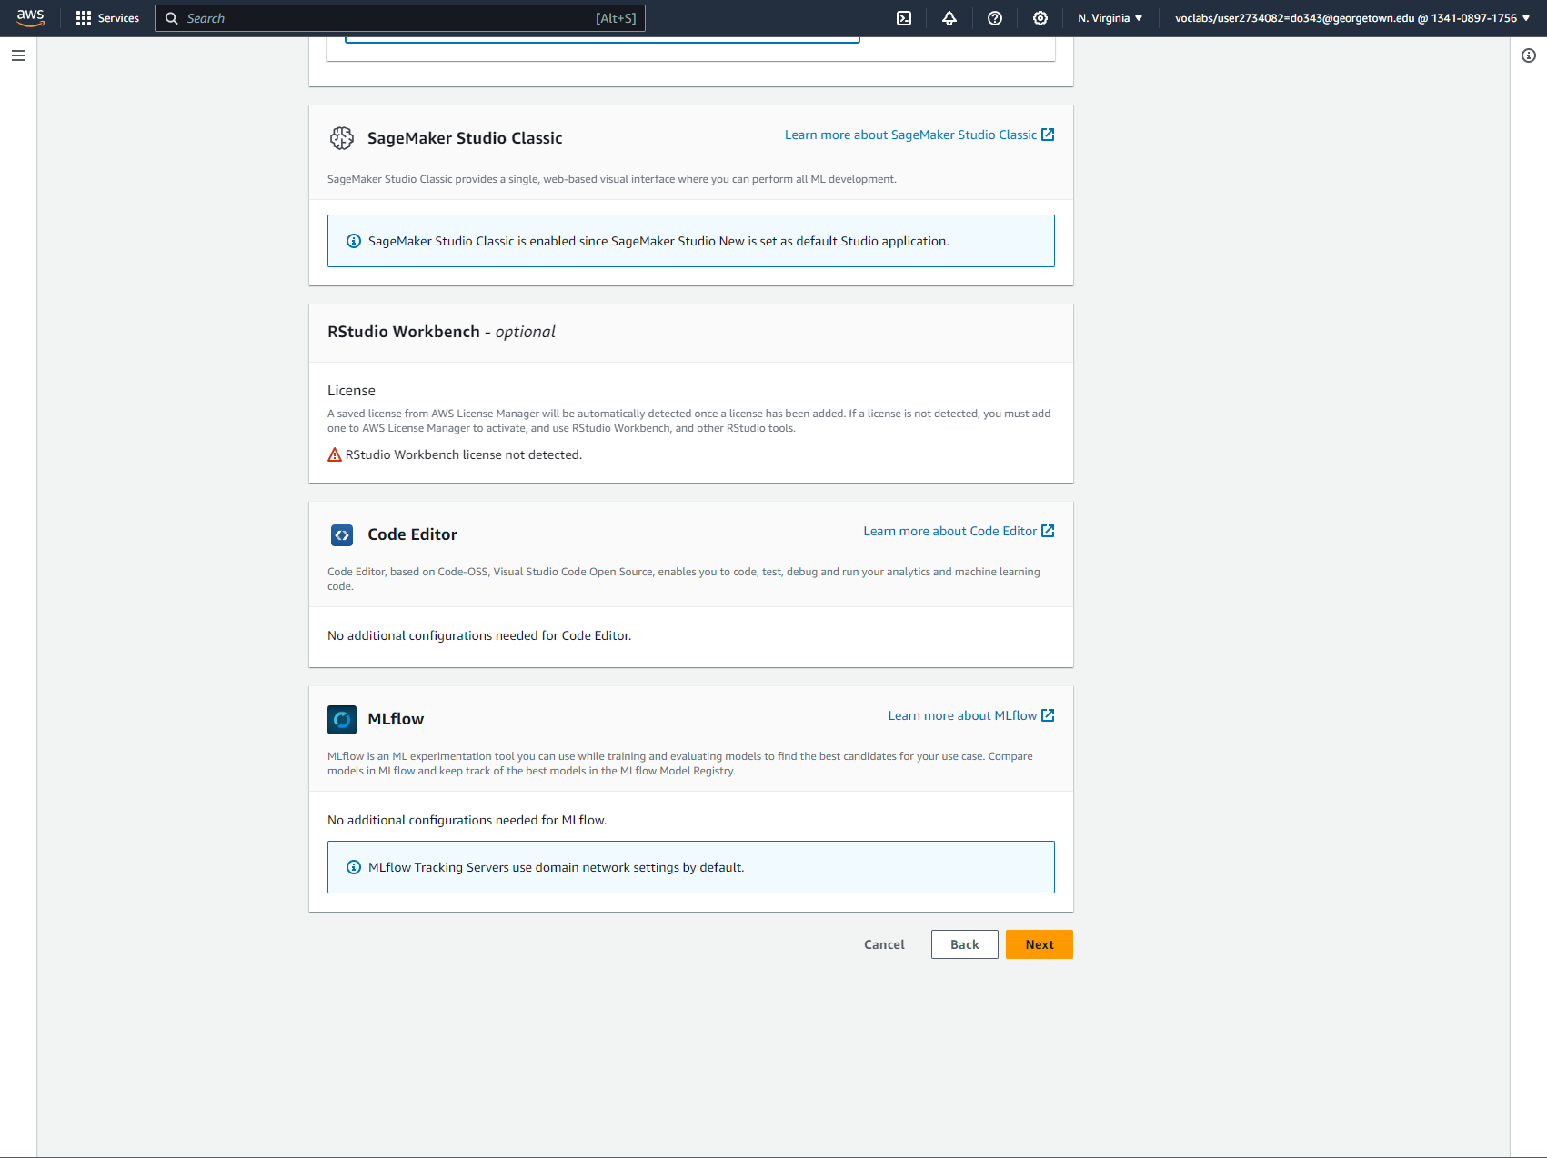Click the external link icon beside Learn more about MLflow

pyautogui.click(x=1048, y=715)
